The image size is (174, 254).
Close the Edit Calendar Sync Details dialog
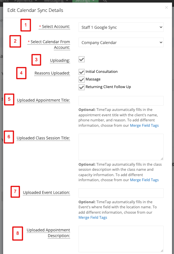click(166, 7)
